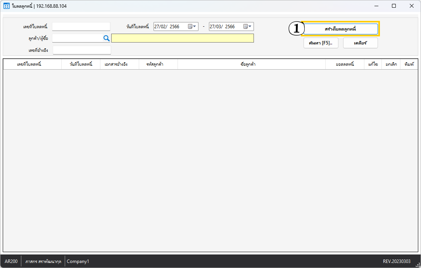
Task: Sort by วันที่ใบลดหนี้ column header
Action: [x=81, y=64]
